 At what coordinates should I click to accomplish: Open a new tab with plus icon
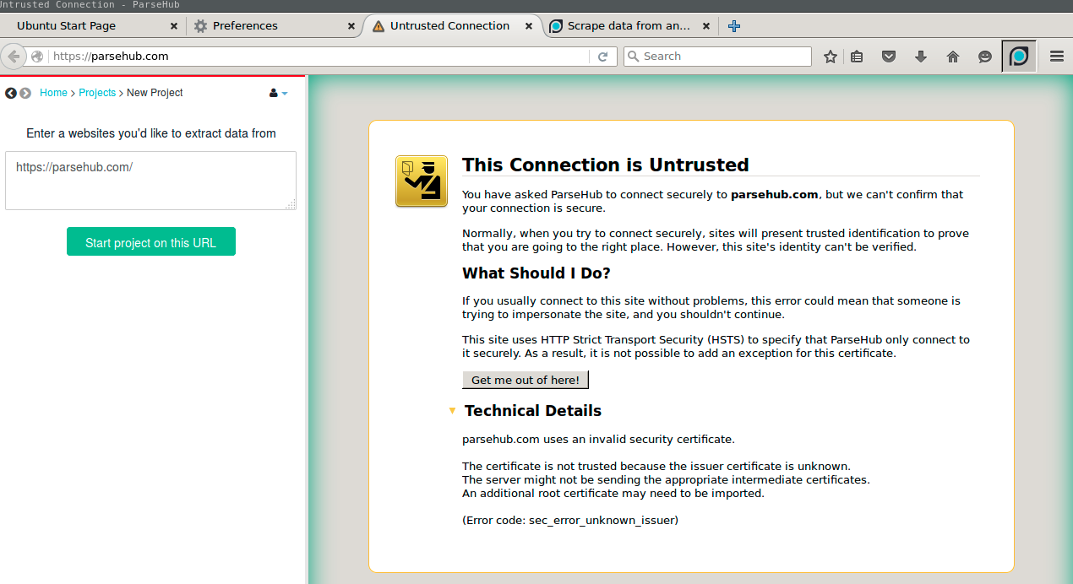click(734, 26)
